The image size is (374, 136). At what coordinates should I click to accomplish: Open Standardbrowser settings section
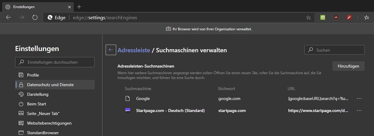55,132
